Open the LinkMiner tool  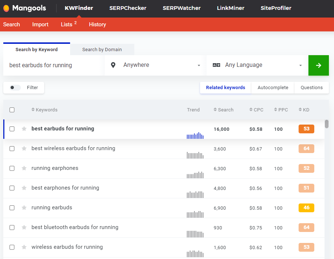pyautogui.click(x=231, y=8)
